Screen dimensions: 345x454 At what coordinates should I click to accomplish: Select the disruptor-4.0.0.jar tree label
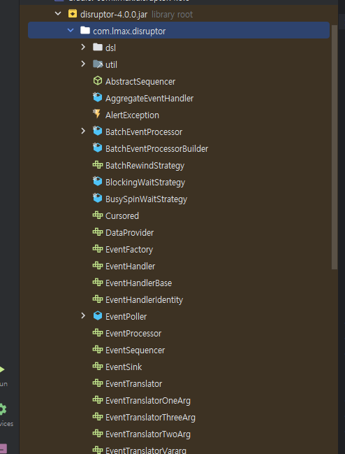coord(114,15)
